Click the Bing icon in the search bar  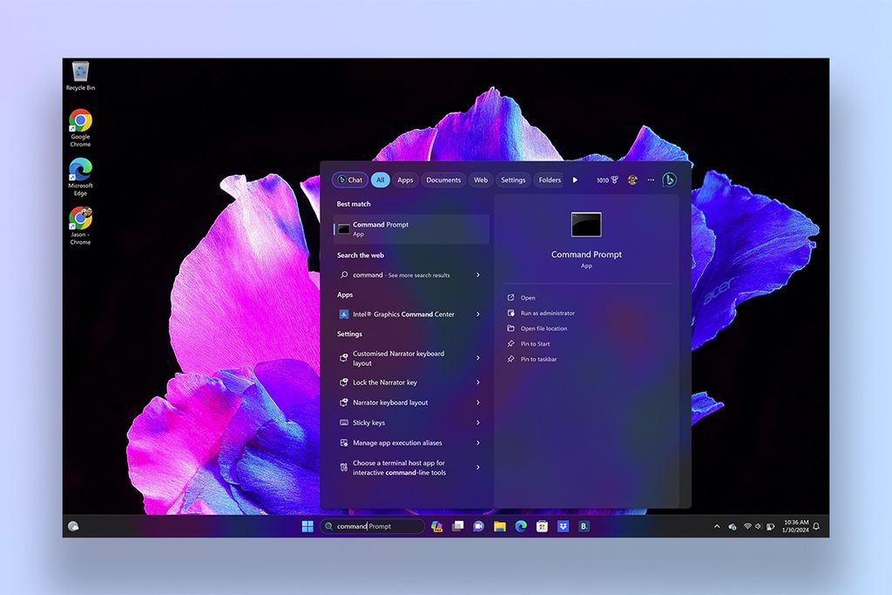tap(669, 179)
